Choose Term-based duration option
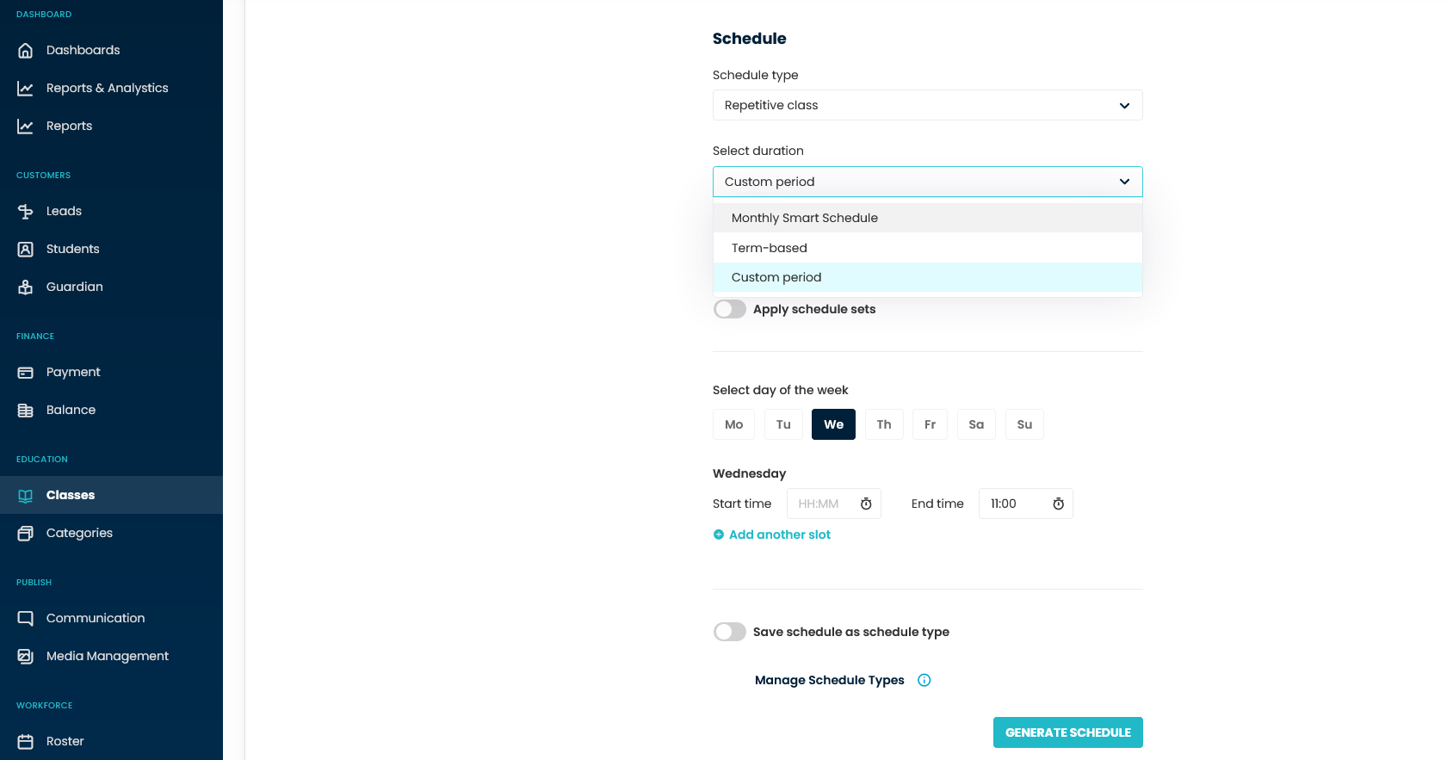 click(928, 248)
